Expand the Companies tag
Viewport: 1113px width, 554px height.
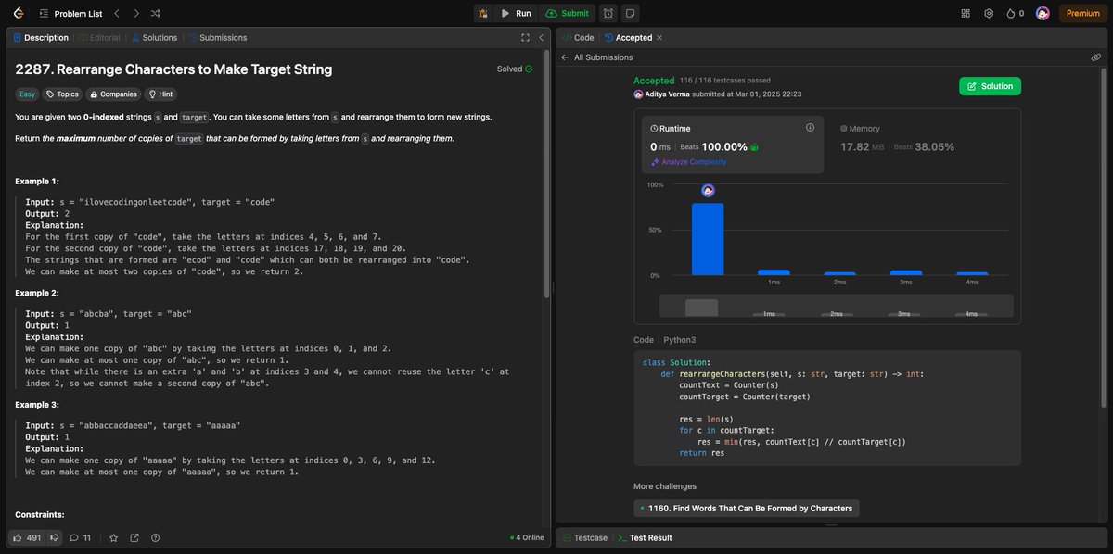113,94
